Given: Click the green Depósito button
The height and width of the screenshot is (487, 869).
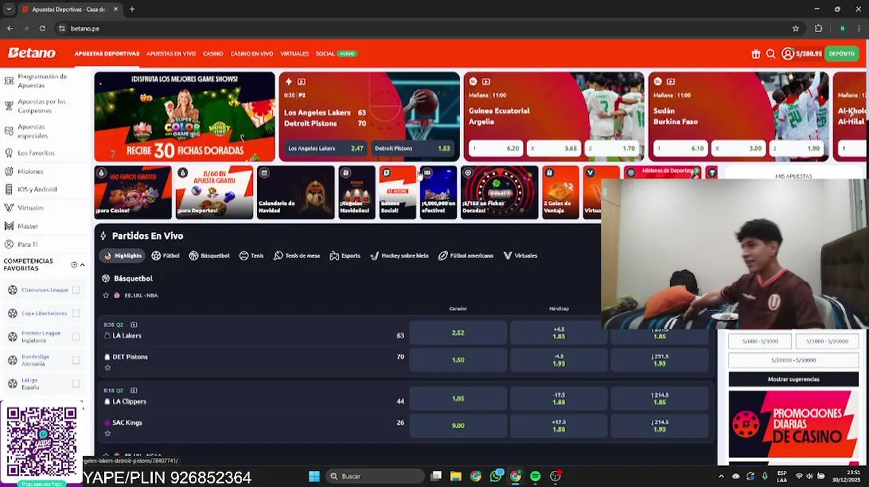Looking at the screenshot, I should 842,53.
